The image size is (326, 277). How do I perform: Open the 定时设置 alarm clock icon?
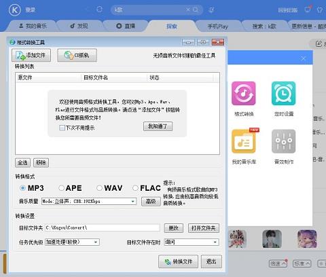point(283,93)
